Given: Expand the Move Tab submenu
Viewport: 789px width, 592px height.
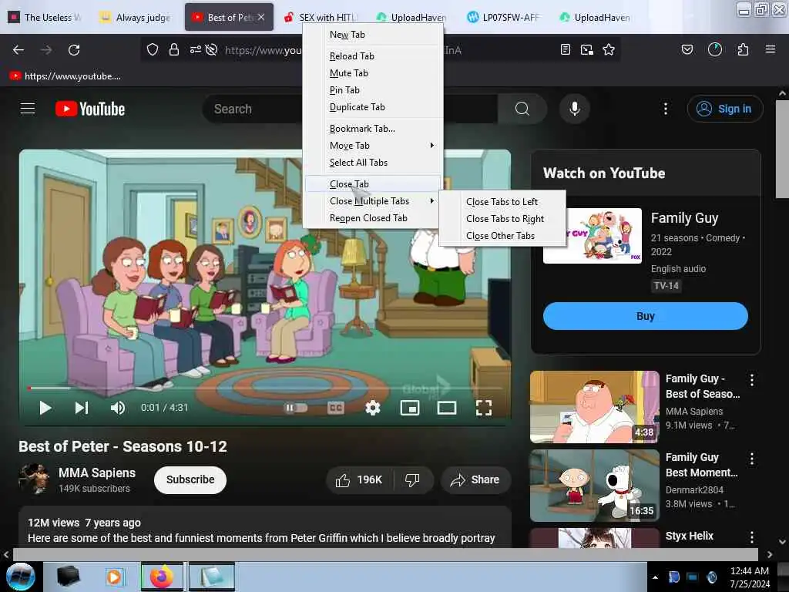Looking at the screenshot, I should [x=373, y=146].
